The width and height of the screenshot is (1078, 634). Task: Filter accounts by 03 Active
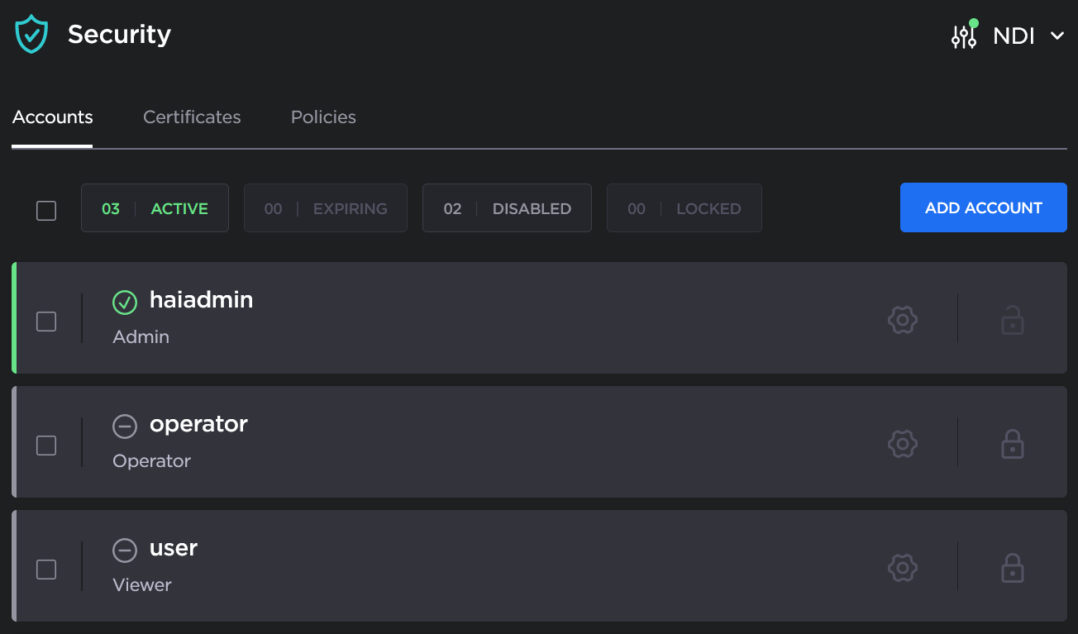pos(155,208)
